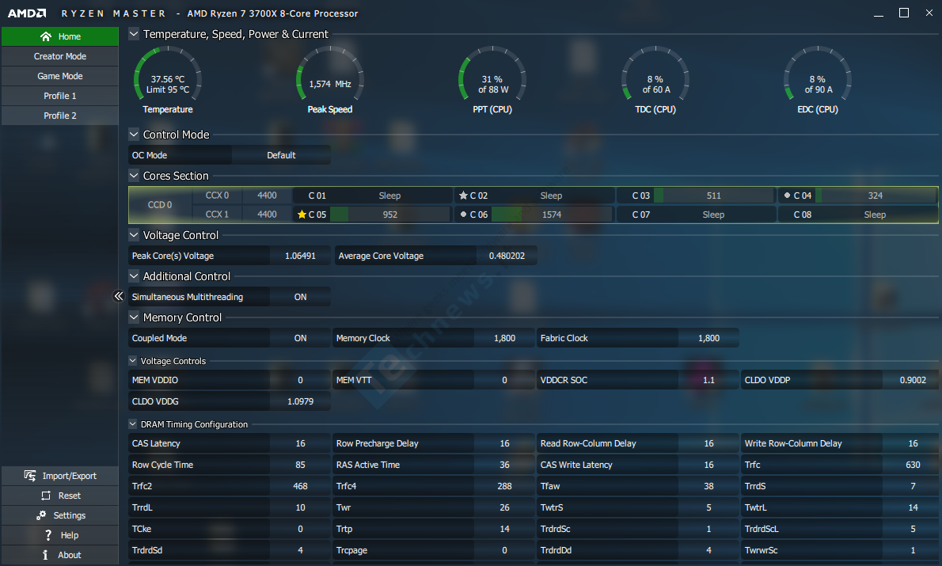Click the Trfc2 value 468
This screenshot has height=566, width=942.
point(300,486)
